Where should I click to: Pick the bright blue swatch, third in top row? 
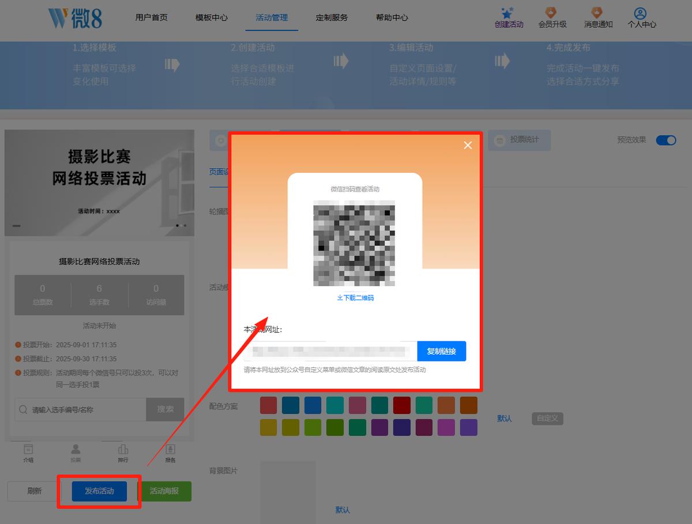[313, 405]
